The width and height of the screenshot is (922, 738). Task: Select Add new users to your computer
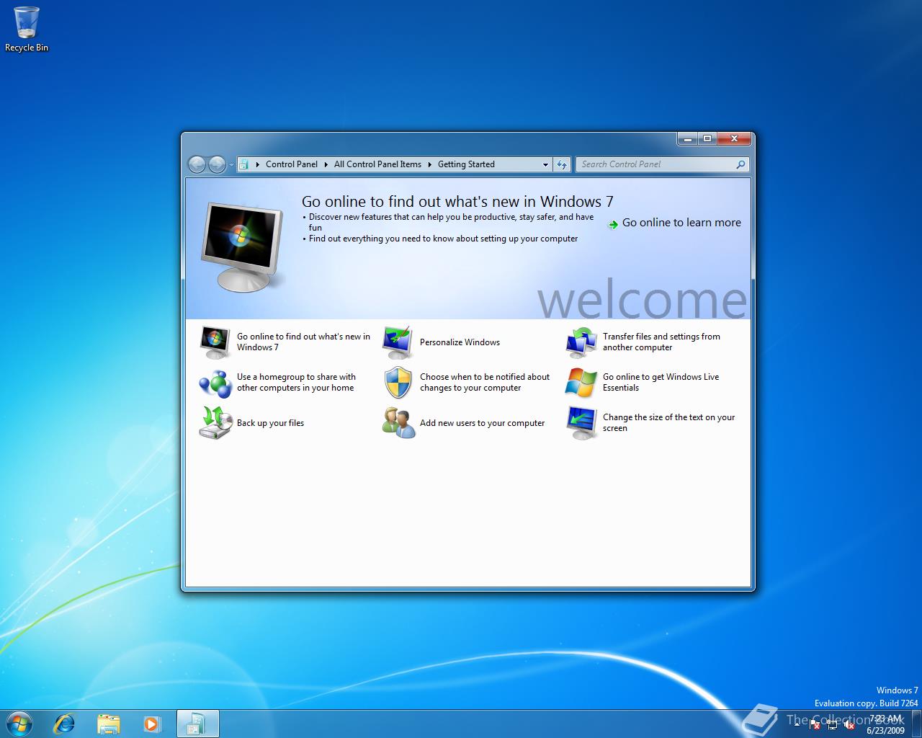482,423
